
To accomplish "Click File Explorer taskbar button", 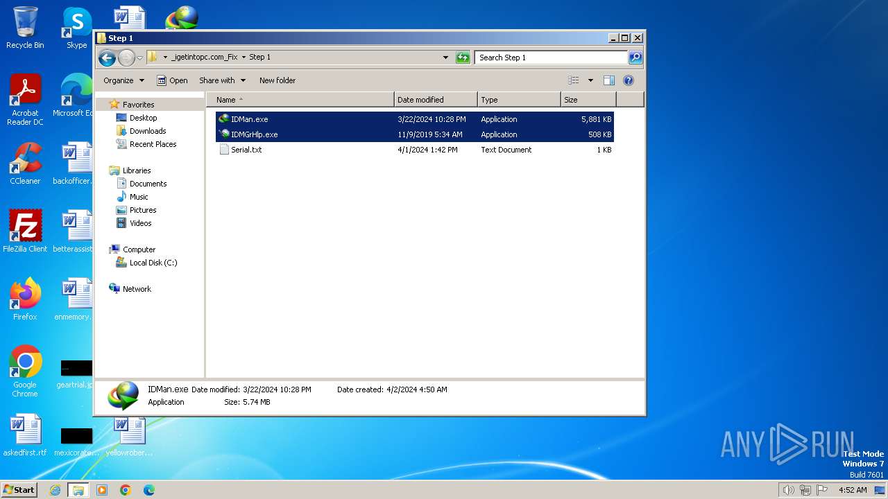I will [x=78, y=490].
